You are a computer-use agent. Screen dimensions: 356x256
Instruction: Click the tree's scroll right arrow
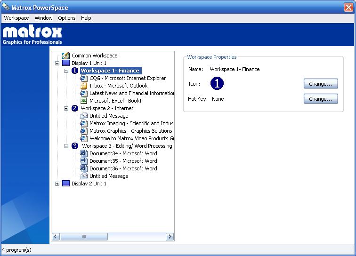[170, 237]
